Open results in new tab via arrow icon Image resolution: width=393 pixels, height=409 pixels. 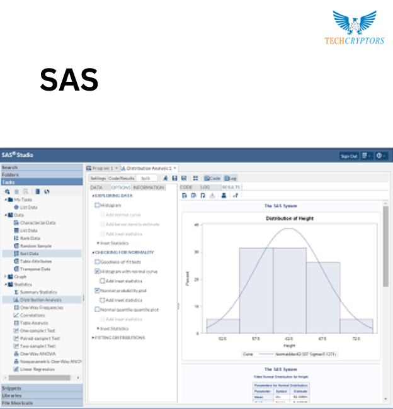coord(236,195)
